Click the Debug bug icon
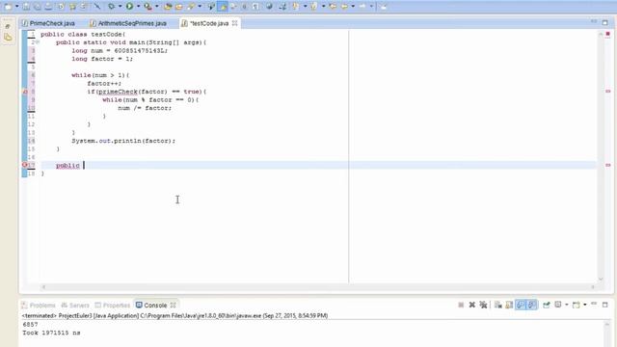The width and height of the screenshot is (617, 347). [x=112, y=7]
